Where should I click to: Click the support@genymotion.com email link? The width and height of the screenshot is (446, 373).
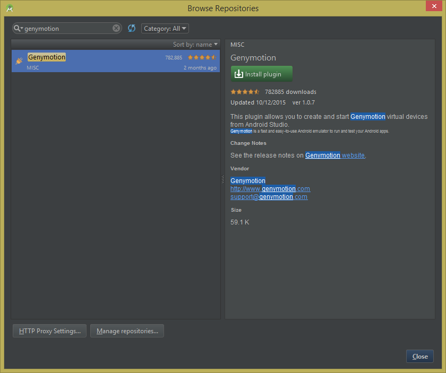coord(269,197)
